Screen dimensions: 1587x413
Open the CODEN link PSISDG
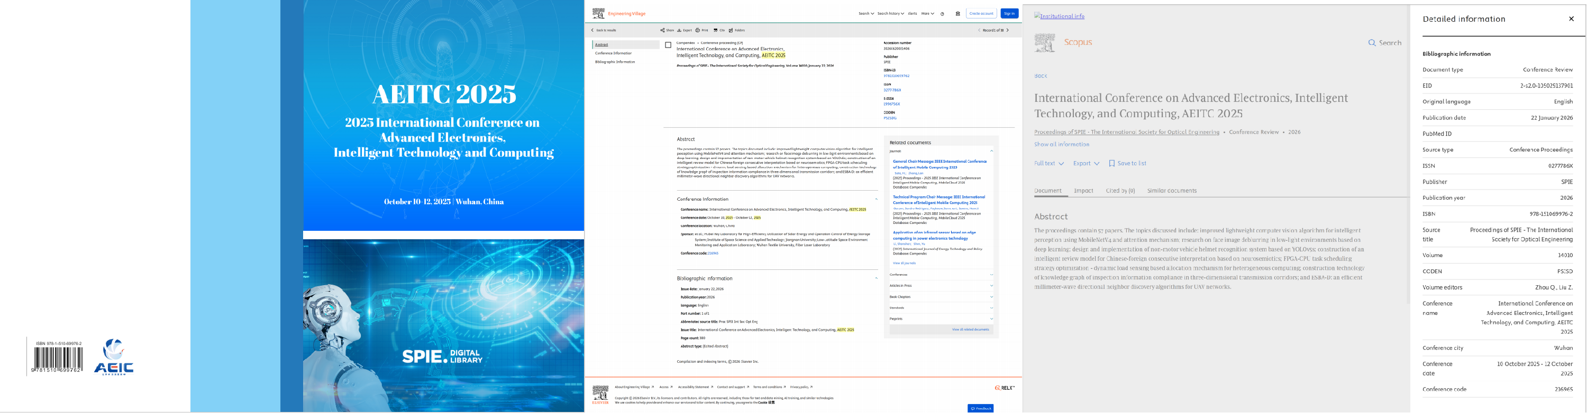click(x=890, y=118)
